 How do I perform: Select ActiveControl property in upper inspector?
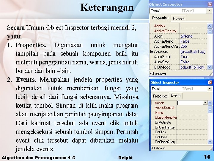[165, 31]
